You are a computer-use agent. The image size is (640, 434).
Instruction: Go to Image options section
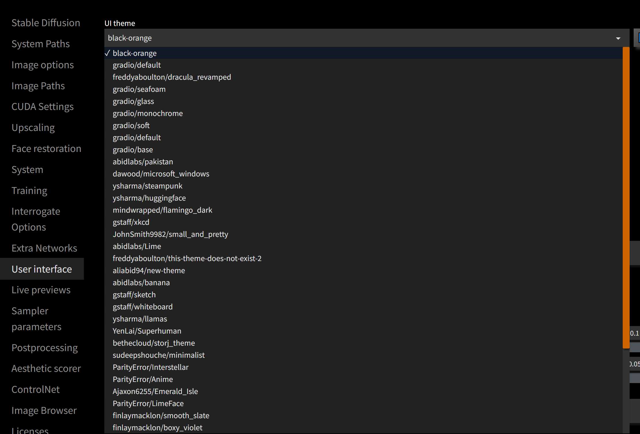(43, 65)
